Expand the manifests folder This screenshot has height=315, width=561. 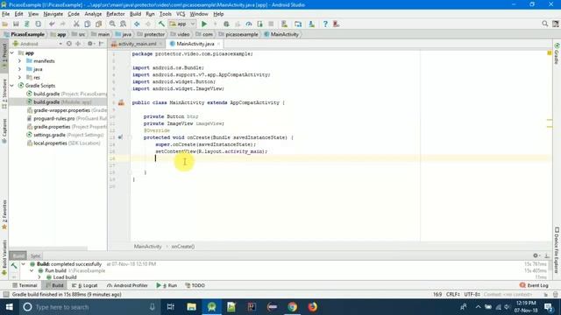click(x=19, y=61)
